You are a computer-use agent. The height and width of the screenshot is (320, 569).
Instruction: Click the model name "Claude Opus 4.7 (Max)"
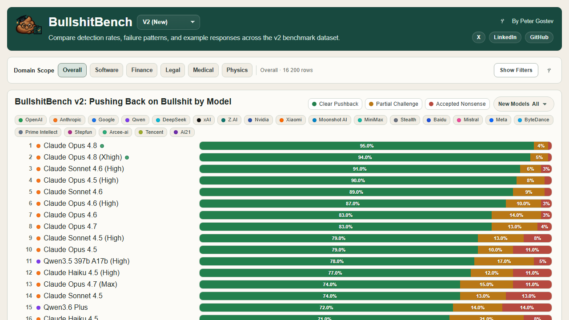(x=80, y=284)
